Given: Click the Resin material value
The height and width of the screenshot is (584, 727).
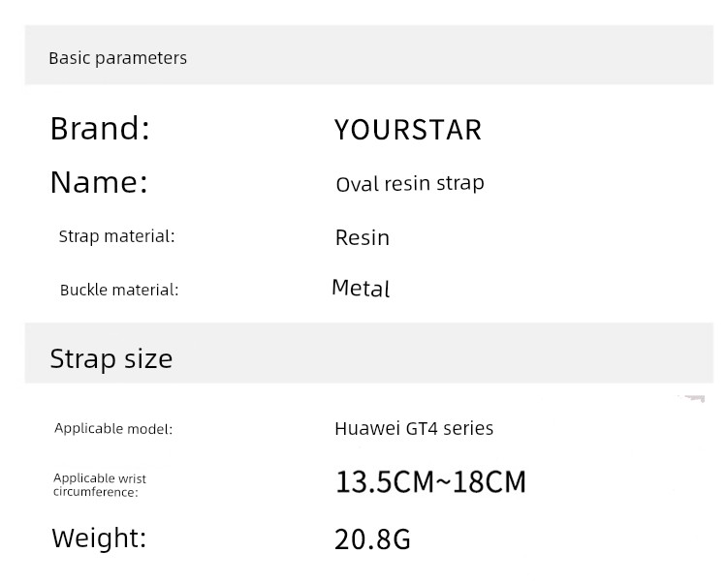Looking at the screenshot, I should tap(363, 237).
